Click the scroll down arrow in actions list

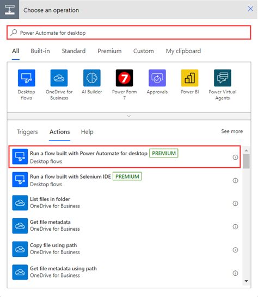[247, 281]
